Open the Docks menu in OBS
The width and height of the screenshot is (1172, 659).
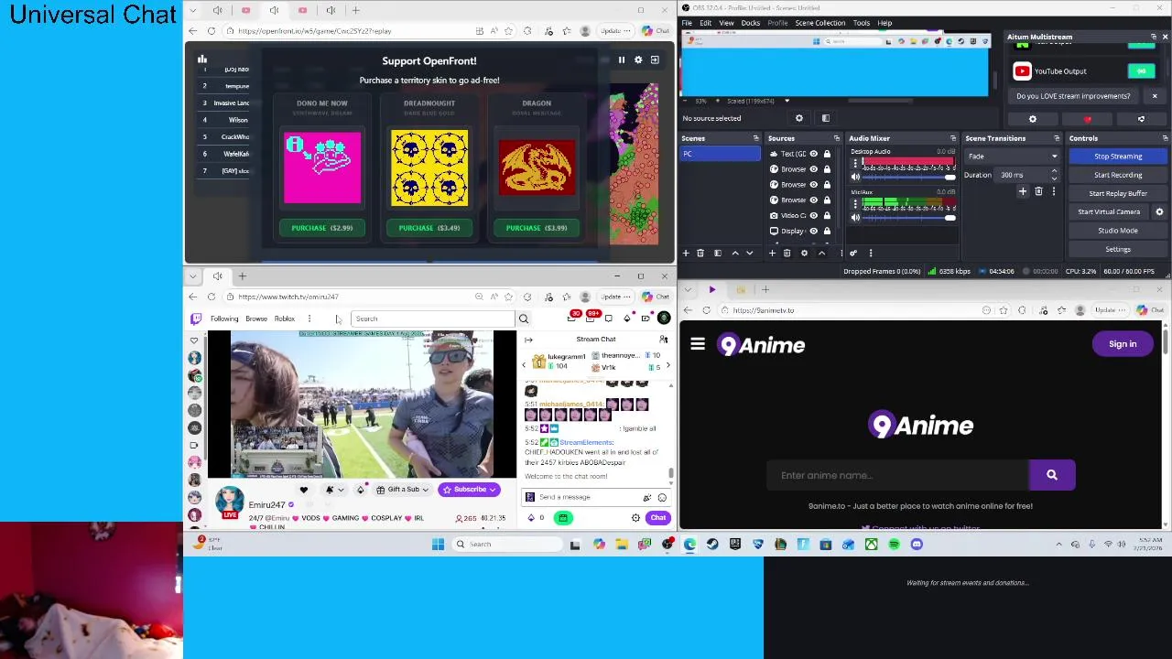coord(750,23)
